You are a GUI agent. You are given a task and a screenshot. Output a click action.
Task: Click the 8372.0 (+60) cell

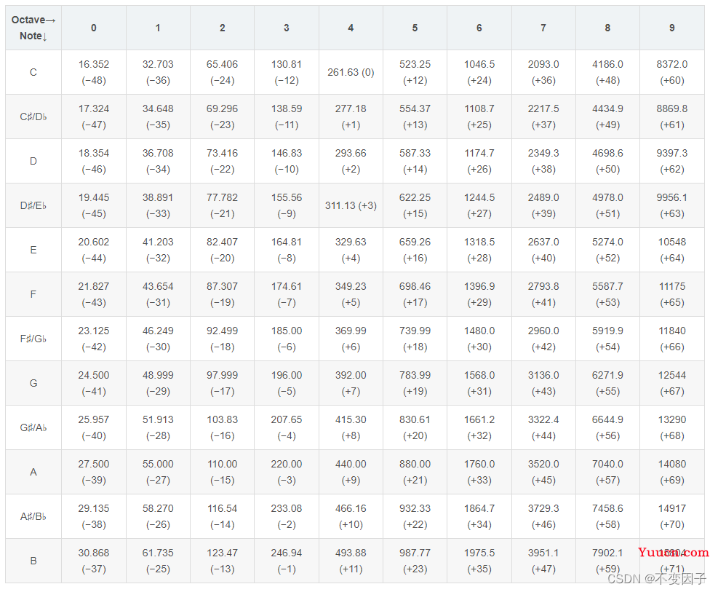click(x=671, y=72)
